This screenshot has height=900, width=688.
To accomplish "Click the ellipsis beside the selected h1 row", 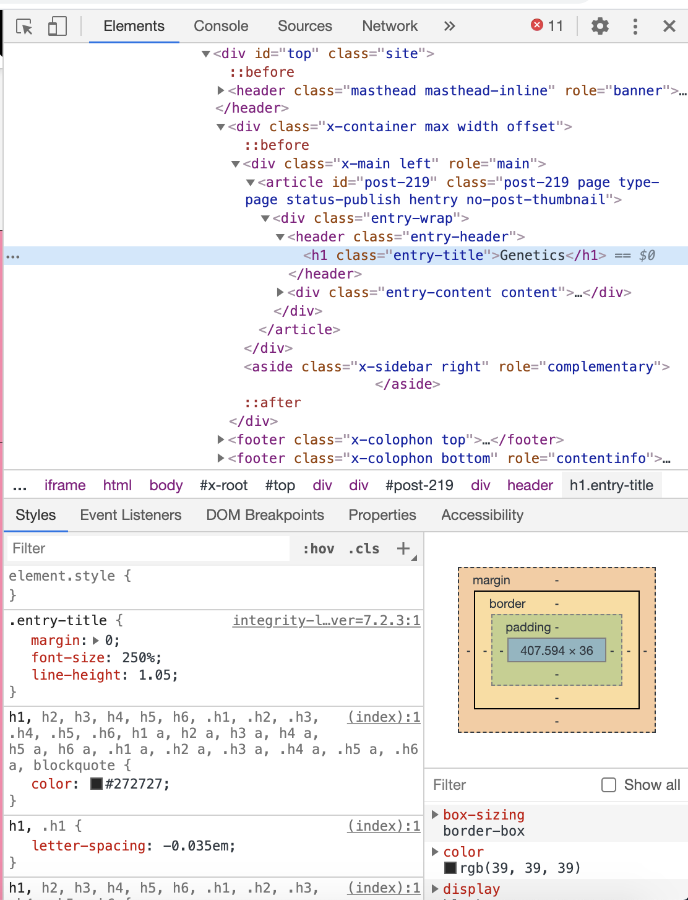I will click(13, 256).
